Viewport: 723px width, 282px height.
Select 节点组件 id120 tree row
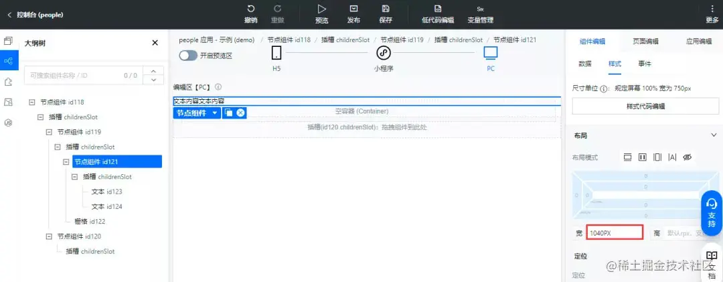pyautogui.click(x=79, y=236)
